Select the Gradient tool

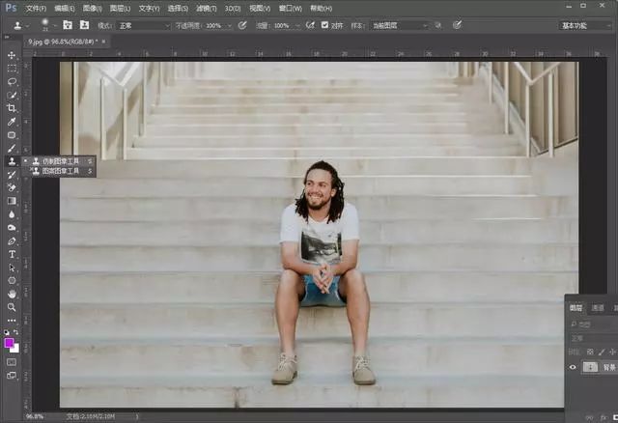click(12, 201)
